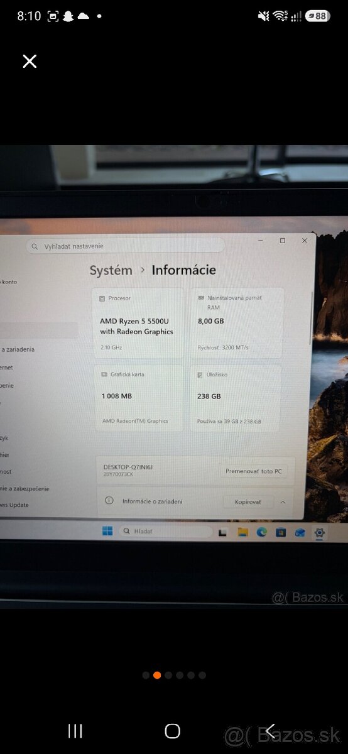Open Informácie o zariadení section header

pos(196,502)
